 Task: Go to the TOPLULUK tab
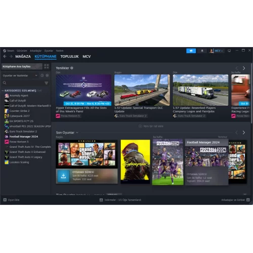(x=69, y=57)
